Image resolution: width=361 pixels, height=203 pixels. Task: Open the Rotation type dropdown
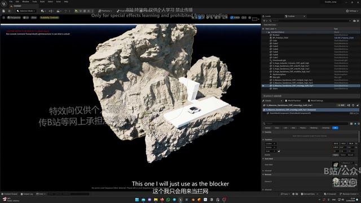tap(271, 147)
